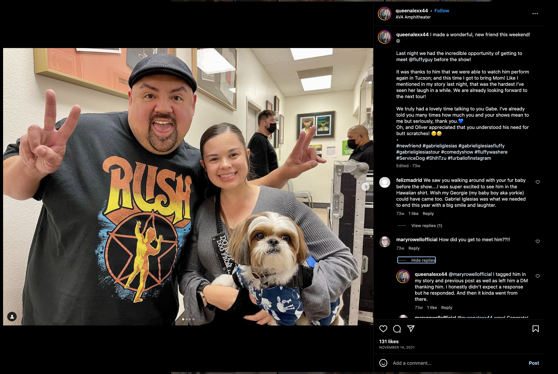Screen dimensions: 558x374
Task: Open the comment bubble icon
Action: point(397,329)
